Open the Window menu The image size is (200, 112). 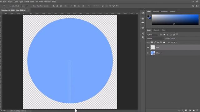(x=47, y=2)
